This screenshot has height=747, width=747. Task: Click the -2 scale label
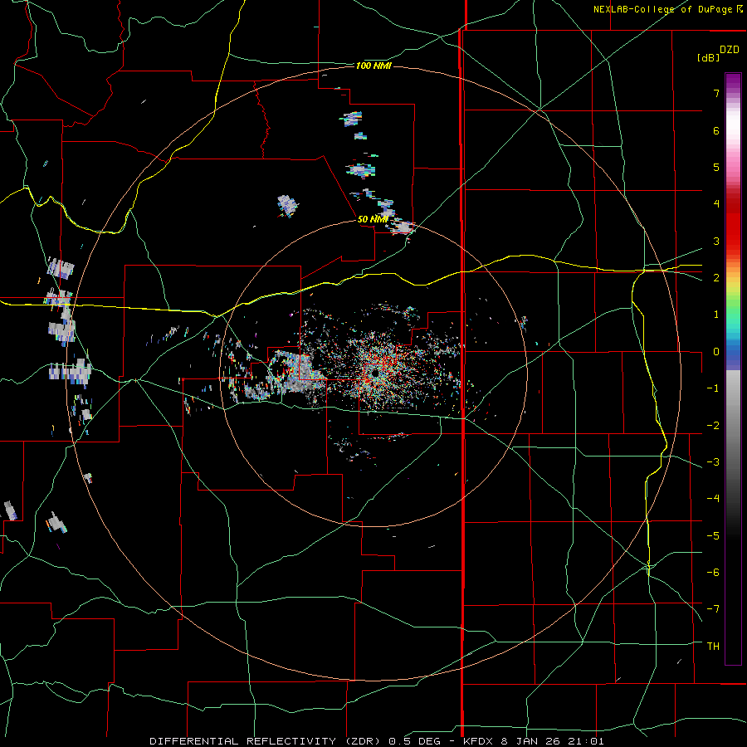coord(713,426)
